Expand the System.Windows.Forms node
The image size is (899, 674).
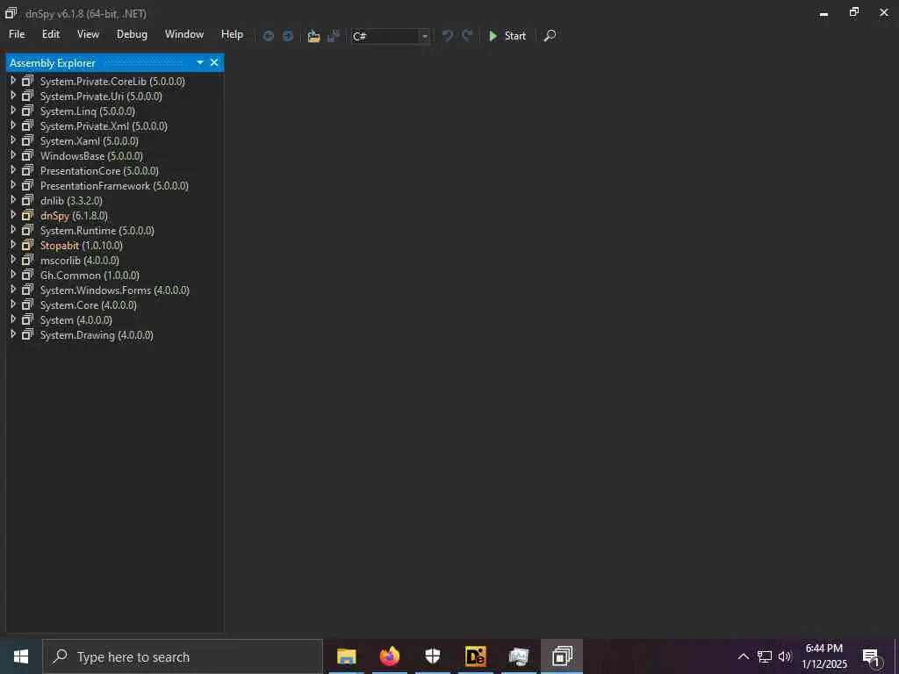[13, 290]
